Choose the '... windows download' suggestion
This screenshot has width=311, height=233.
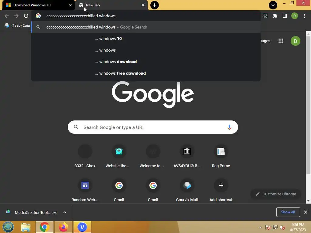click(146, 62)
